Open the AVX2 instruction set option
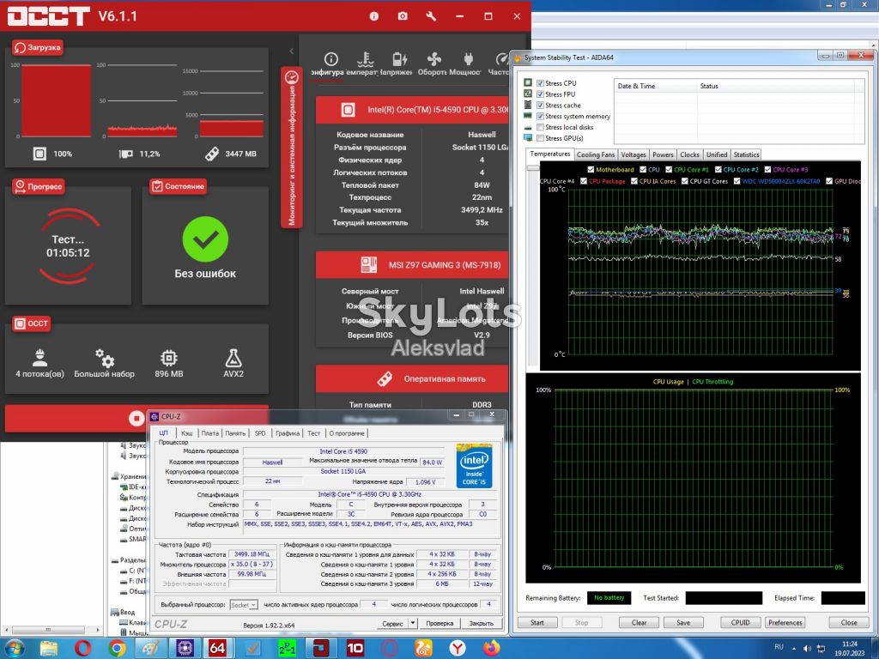The image size is (879, 659). point(233,363)
